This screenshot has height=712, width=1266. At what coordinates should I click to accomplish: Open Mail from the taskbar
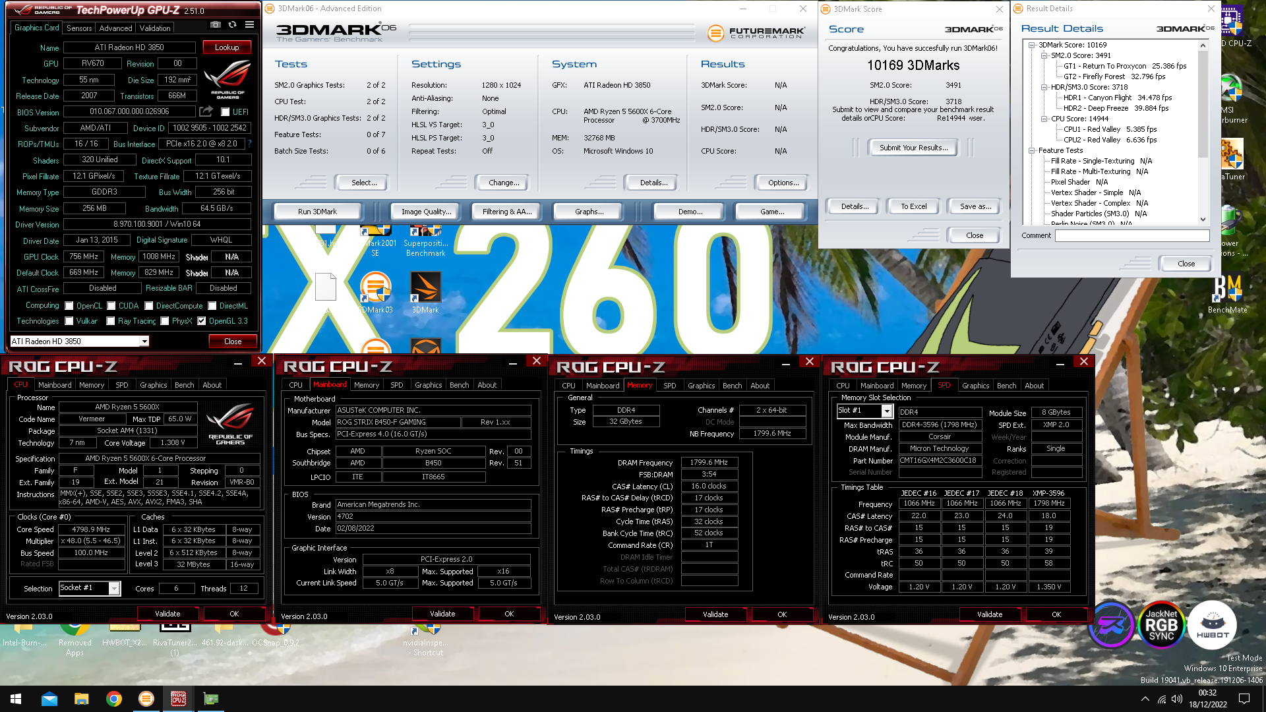click(x=49, y=699)
